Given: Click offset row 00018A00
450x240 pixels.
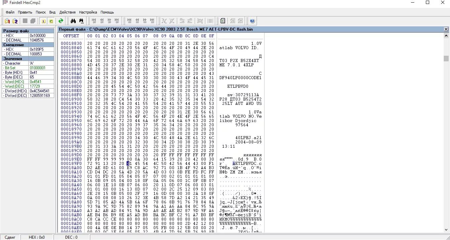Looking at the screenshot, I should [x=71, y=168].
